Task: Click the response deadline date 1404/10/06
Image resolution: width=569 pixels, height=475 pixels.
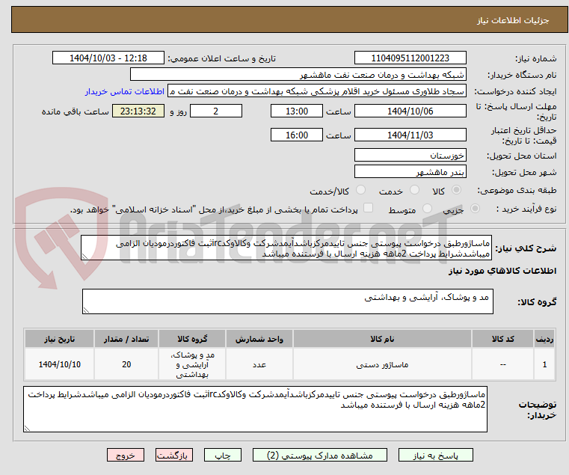Action: click(410, 111)
